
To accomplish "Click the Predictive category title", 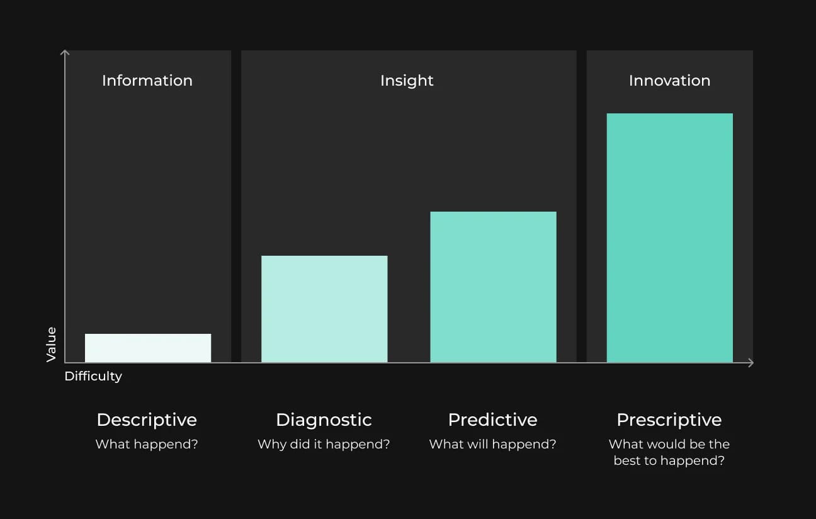I will click(492, 419).
